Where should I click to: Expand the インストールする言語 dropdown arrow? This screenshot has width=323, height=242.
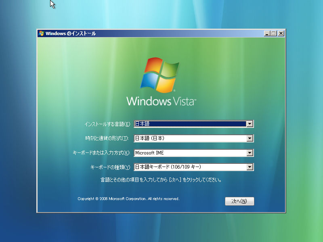pyautogui.click(x=250, y=124)
